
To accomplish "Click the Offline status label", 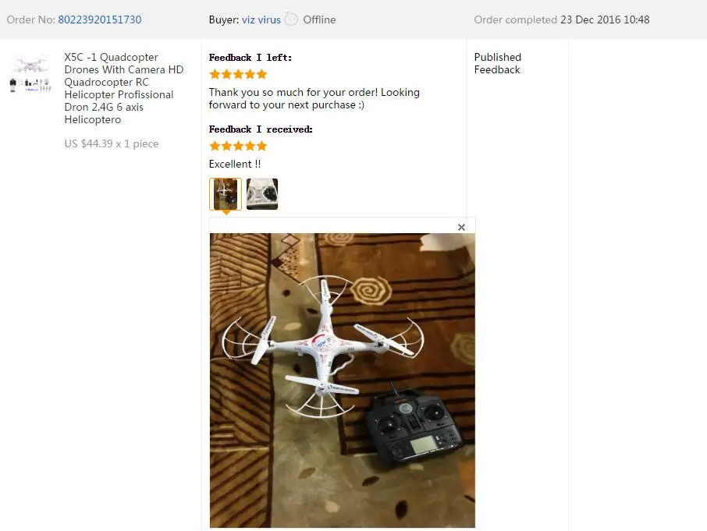I will tap(319, 19).
